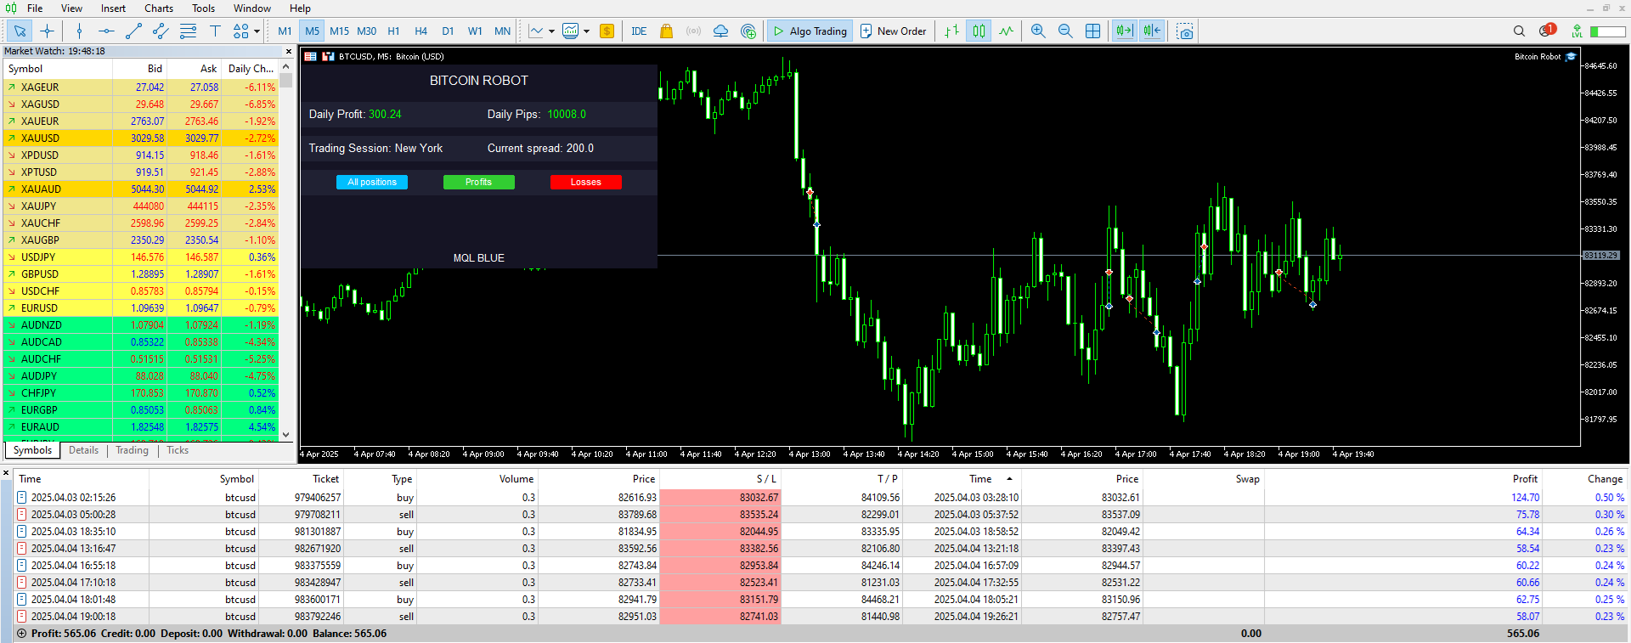Take a chart screenshot with the camera icon

coord(1185,31)
